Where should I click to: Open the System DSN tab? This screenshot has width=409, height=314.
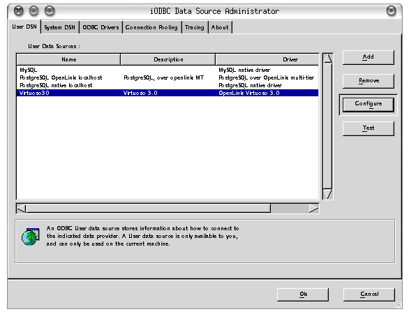coord(60,27)
